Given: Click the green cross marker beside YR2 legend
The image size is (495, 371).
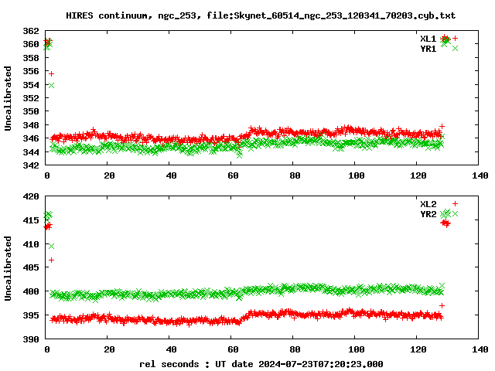Looking at the screenshot, I should pos(455,213).
